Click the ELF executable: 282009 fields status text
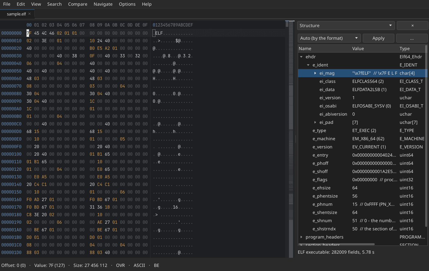 [336, 252]
